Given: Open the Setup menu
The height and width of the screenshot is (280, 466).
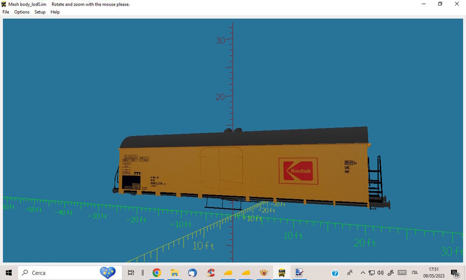Looking at the screenshot, I should coord(40,12).
